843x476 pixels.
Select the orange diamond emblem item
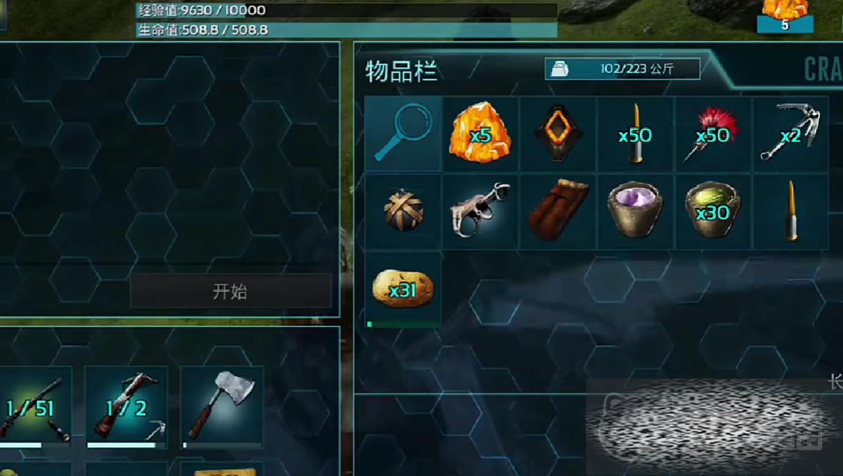(558, 134)
